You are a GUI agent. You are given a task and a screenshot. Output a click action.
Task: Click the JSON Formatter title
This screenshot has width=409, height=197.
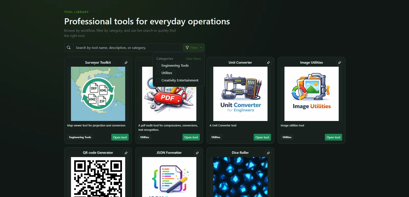pyautogui.click(x=169, y=153)
